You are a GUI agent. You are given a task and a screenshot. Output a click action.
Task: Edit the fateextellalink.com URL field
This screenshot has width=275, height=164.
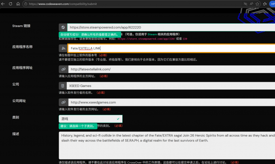(x=172, y=69)
